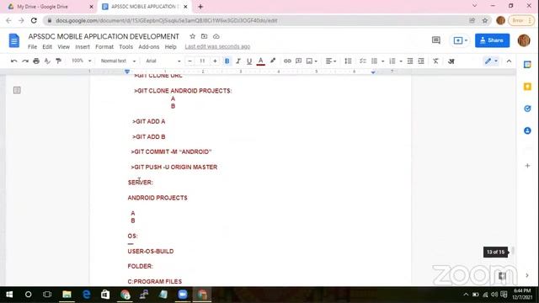Add a comment from toolbar

click(x=298, y=61)
